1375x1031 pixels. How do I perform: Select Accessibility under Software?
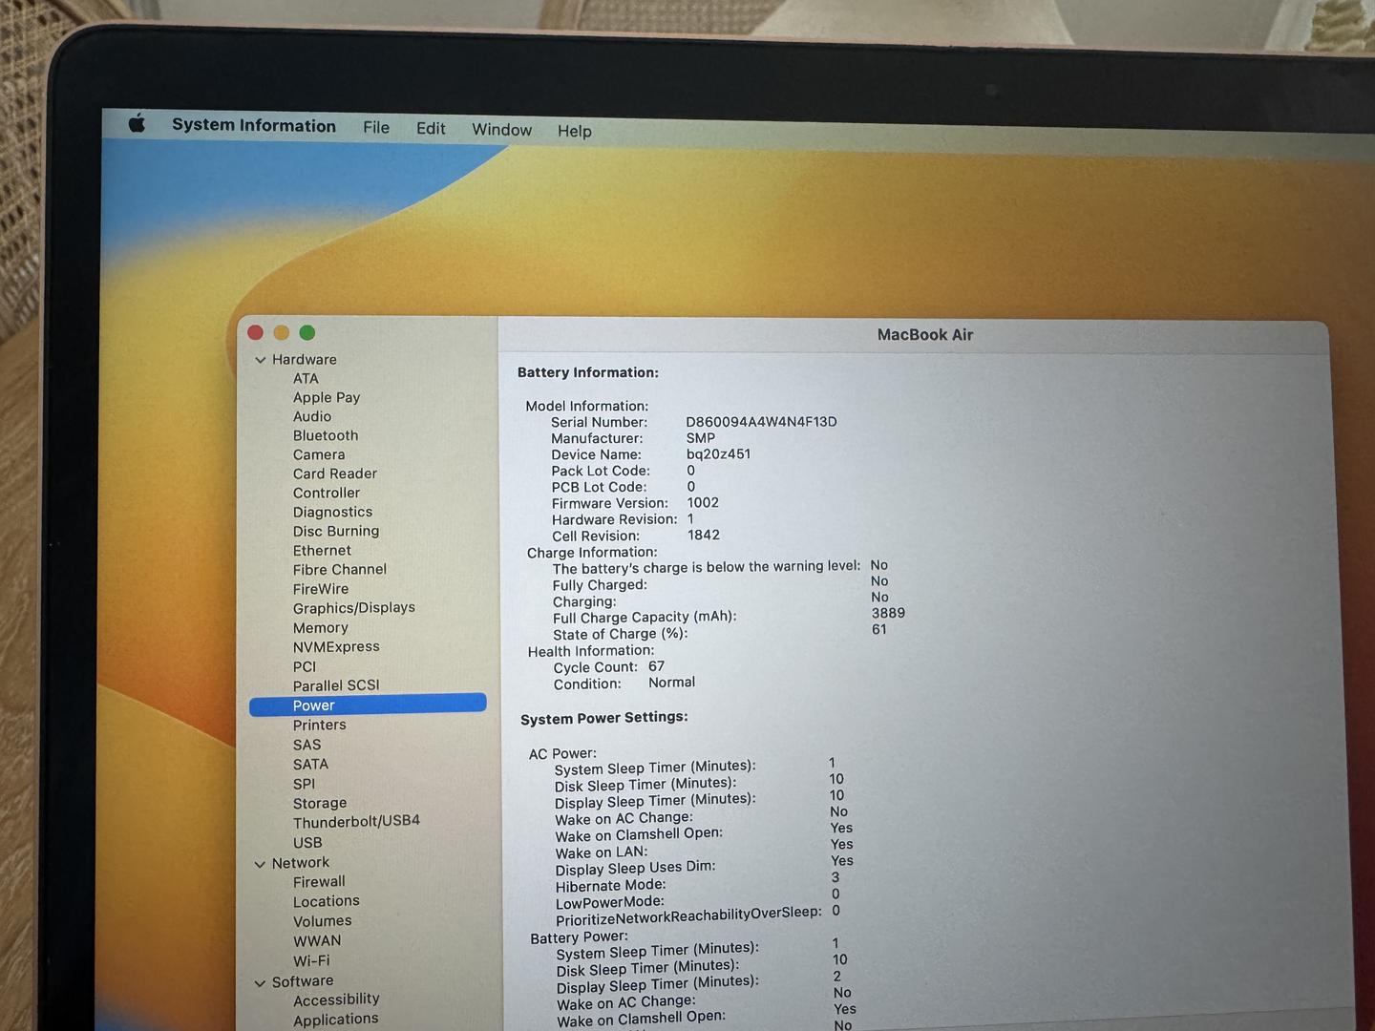coord(336,999)
